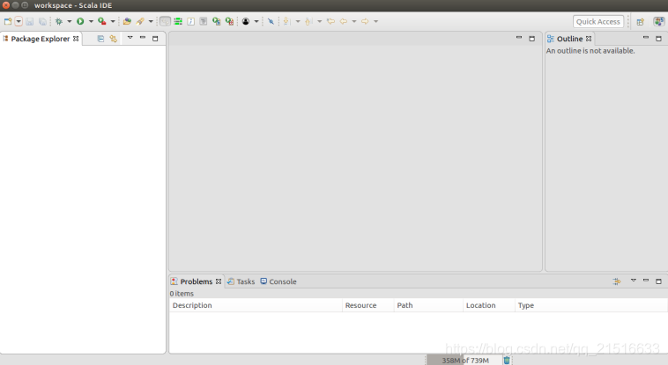Click the External Tools run icon
The image size is (668, 365).
102,21
